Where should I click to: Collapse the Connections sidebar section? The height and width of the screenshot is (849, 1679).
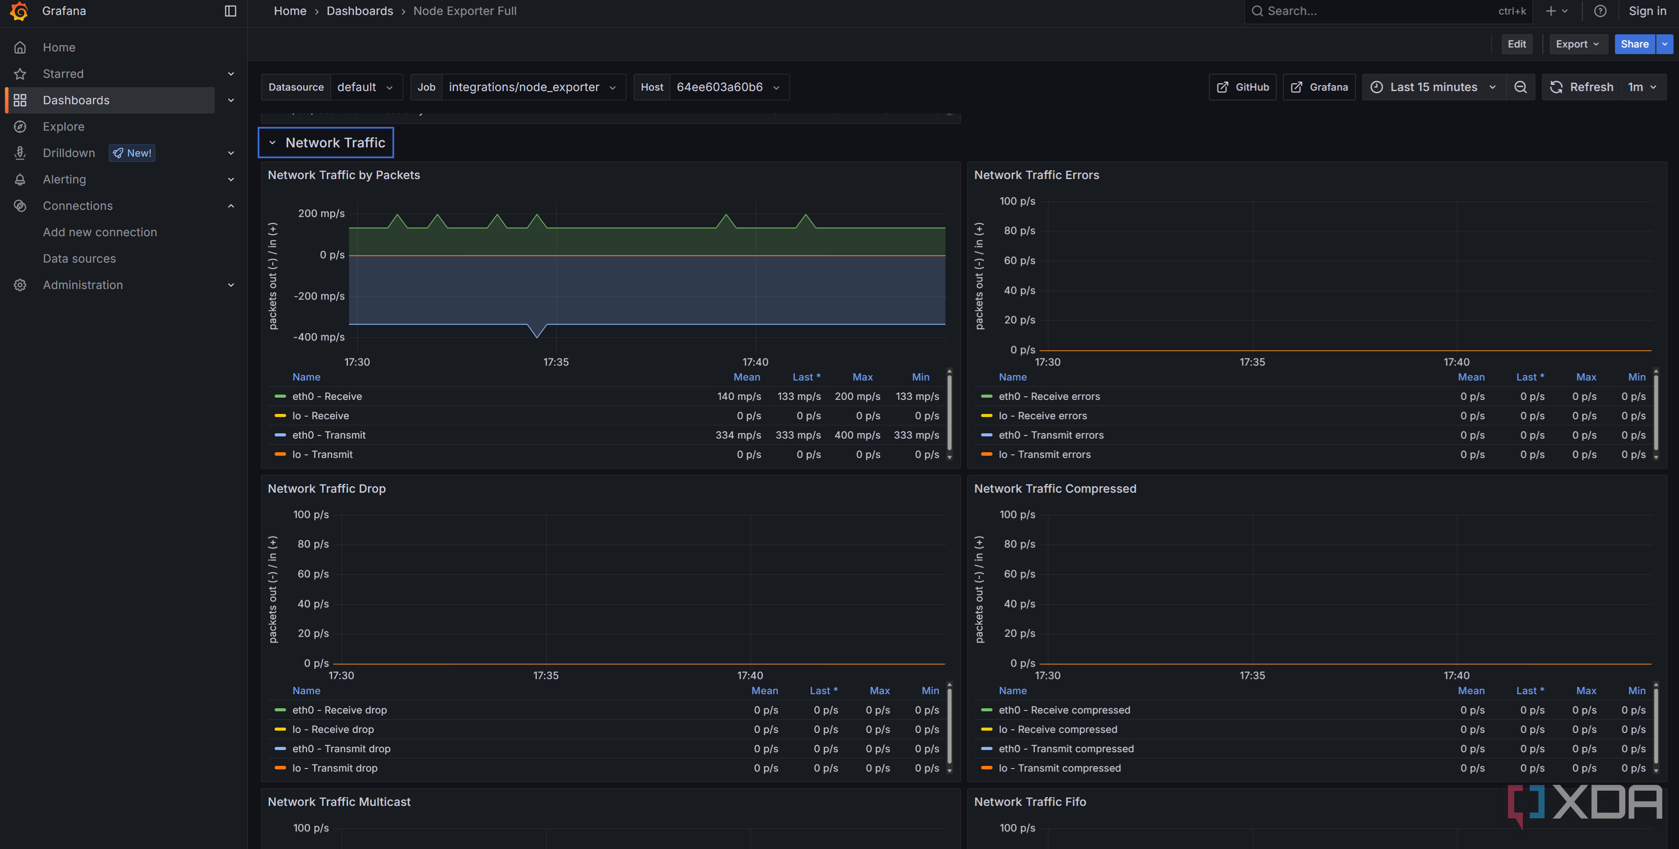coord(231,206)
